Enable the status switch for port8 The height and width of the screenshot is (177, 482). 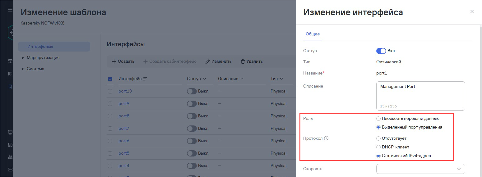192,116
